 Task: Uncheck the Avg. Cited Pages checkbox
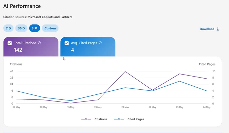point(67,43)
